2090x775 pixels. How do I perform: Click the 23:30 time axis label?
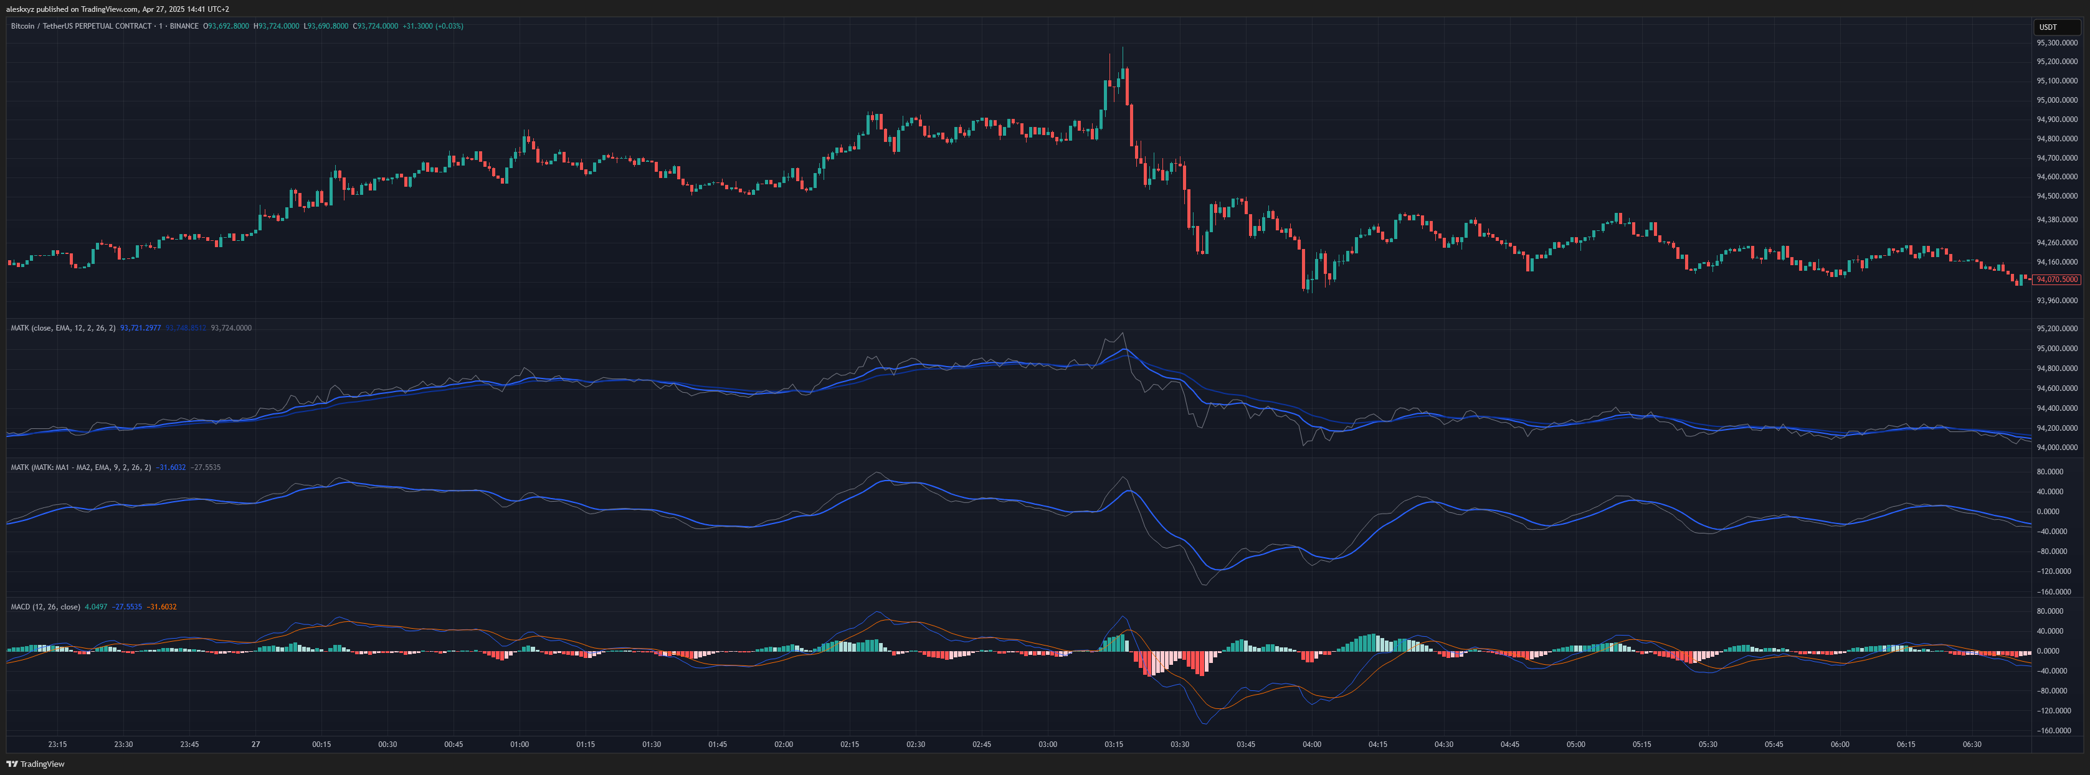(123, 744)
